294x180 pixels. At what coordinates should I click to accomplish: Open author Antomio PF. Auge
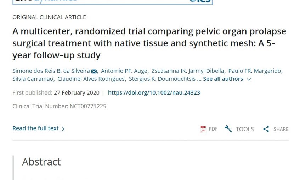(x=124, y=71)
